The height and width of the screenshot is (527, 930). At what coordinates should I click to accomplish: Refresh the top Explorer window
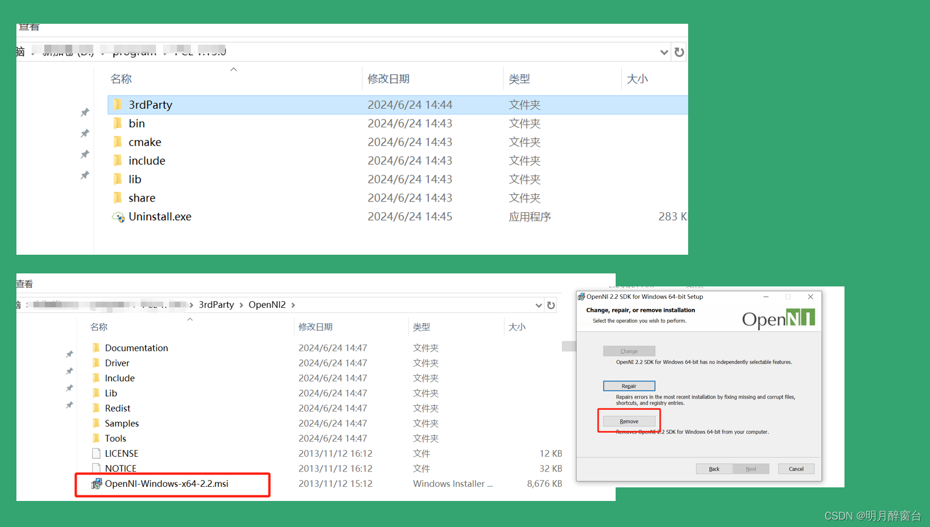[679, 52]
